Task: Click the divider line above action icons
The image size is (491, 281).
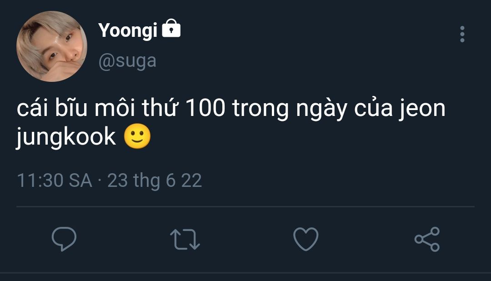Action: 245,207
